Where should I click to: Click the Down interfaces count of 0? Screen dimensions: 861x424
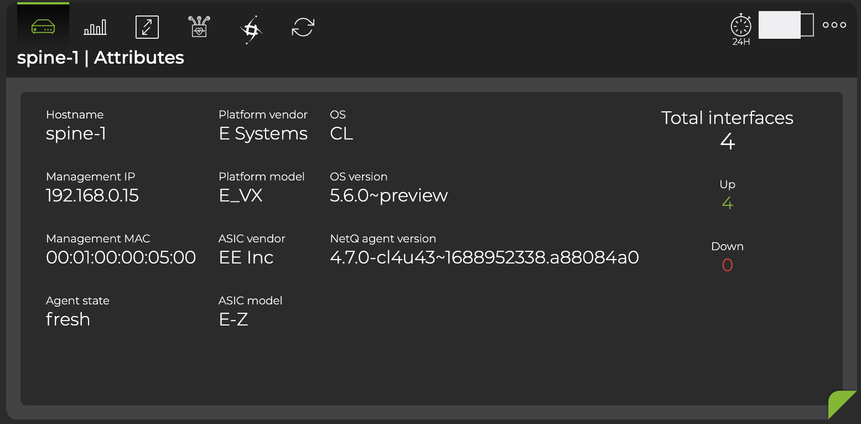coord(727,265)
